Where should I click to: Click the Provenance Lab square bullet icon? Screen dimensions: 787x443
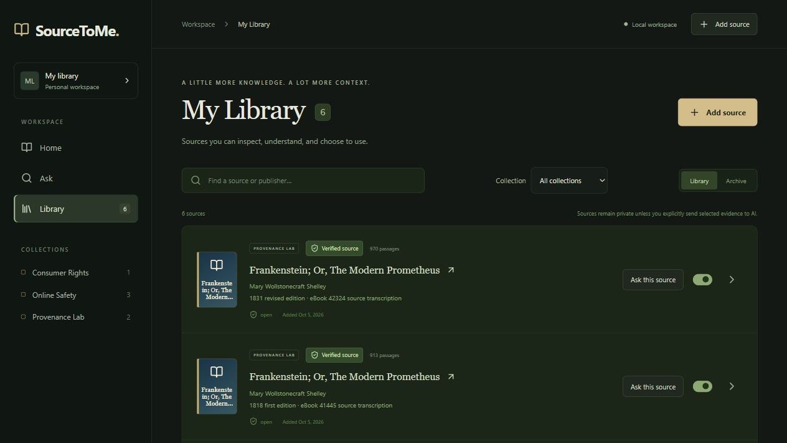24,317
